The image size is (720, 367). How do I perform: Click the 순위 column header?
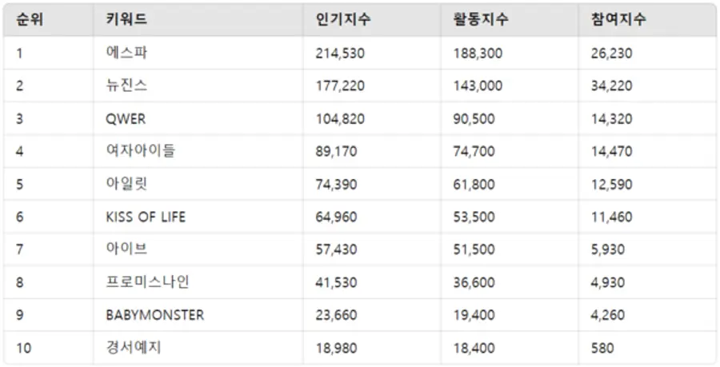pos(29,20)
